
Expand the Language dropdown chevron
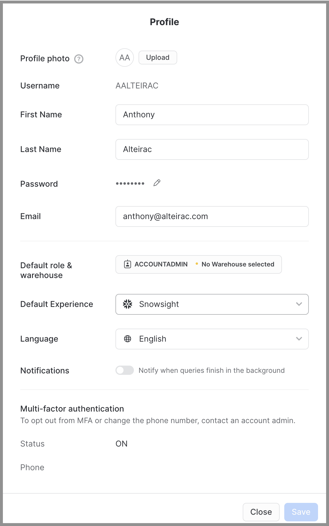click(x=299, y=339)
